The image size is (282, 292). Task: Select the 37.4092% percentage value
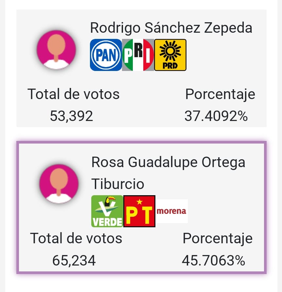tap(216, 116)
